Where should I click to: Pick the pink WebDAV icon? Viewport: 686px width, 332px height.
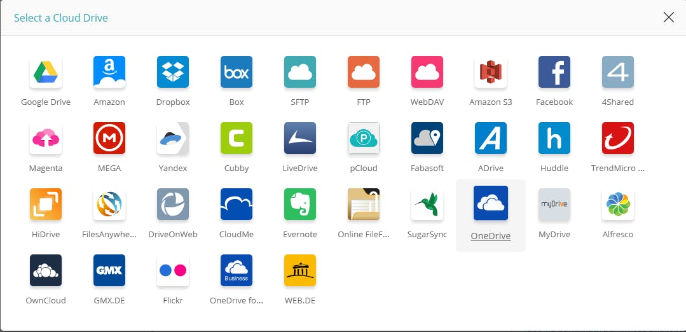coord(427,72)
